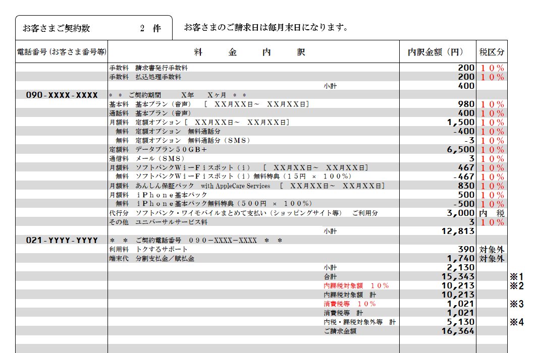This screenshot has height=353, width=535.
Task: Select the amount 6,500
Action: (461, 149)
